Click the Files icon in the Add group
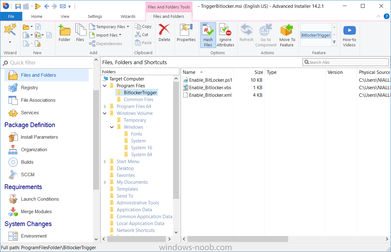This screenshot has width=391, height=252. point(80,33)
